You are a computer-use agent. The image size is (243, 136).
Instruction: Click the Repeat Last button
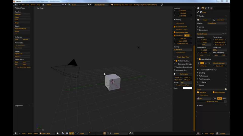pos(22,54)
